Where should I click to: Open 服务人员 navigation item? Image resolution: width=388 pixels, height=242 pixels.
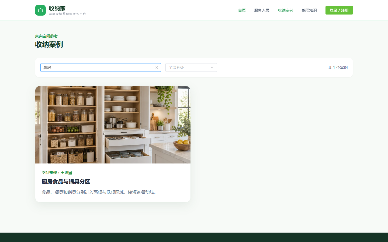(262, 10)
